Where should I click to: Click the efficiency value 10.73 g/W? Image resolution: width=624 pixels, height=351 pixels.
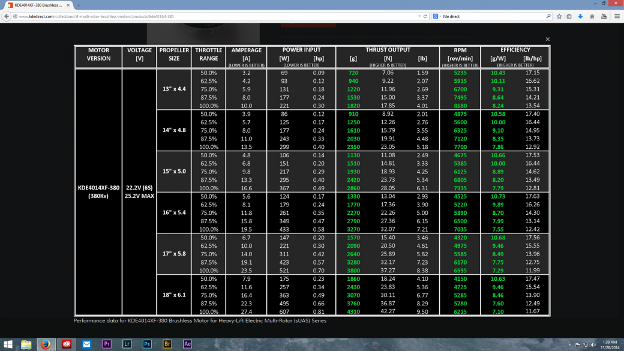tap(498, 196)
